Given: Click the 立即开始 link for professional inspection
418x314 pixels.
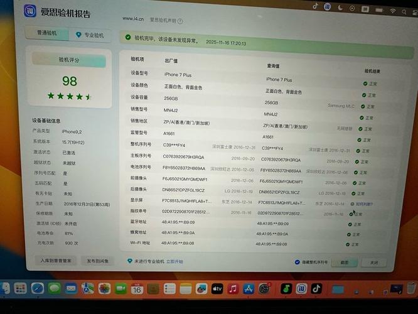Looking at the screenshot, I should pyautogui.click(x=174, y=261).
